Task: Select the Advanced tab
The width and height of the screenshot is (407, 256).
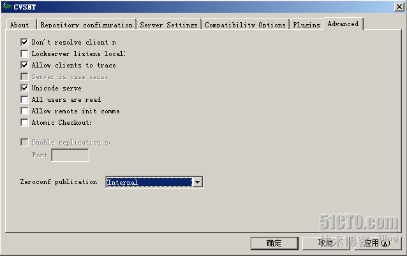Action: click(x=343, y=24)
